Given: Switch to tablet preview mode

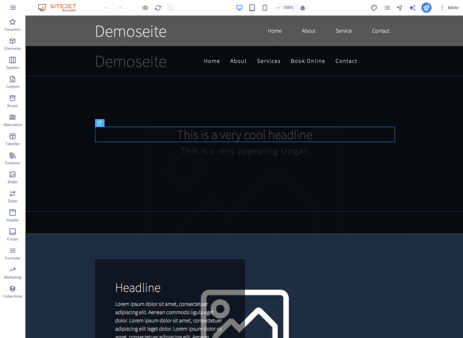Looking at the screenshot, I should (x=252, y=8).
